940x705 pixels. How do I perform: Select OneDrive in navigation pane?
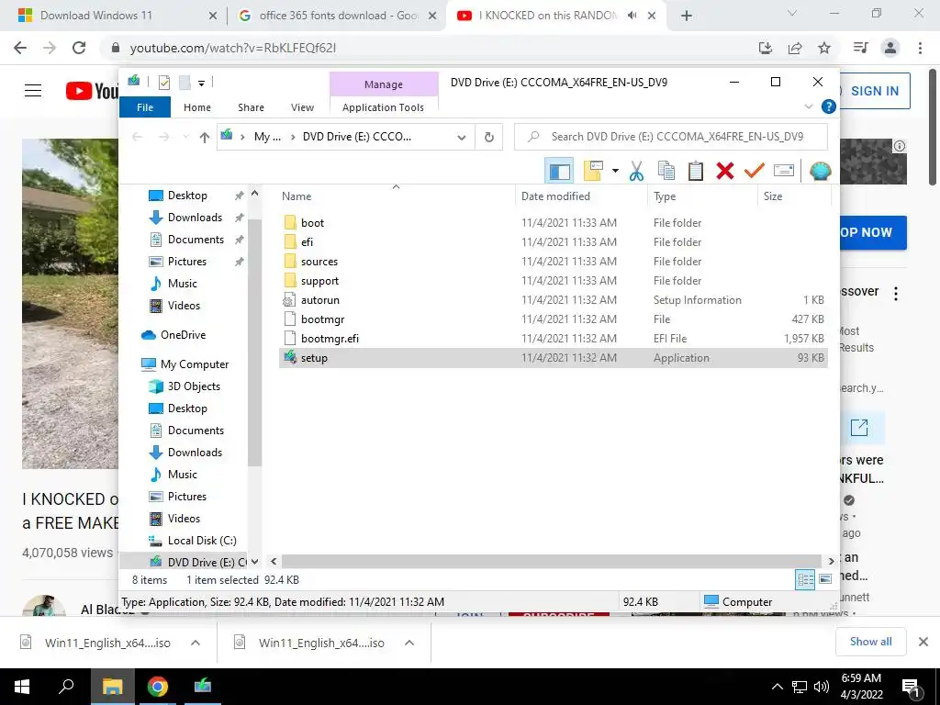tap(183, 335)
